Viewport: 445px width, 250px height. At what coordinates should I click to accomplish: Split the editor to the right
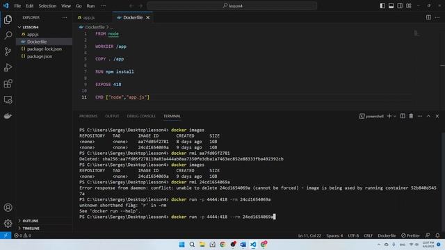click(428, 17)
